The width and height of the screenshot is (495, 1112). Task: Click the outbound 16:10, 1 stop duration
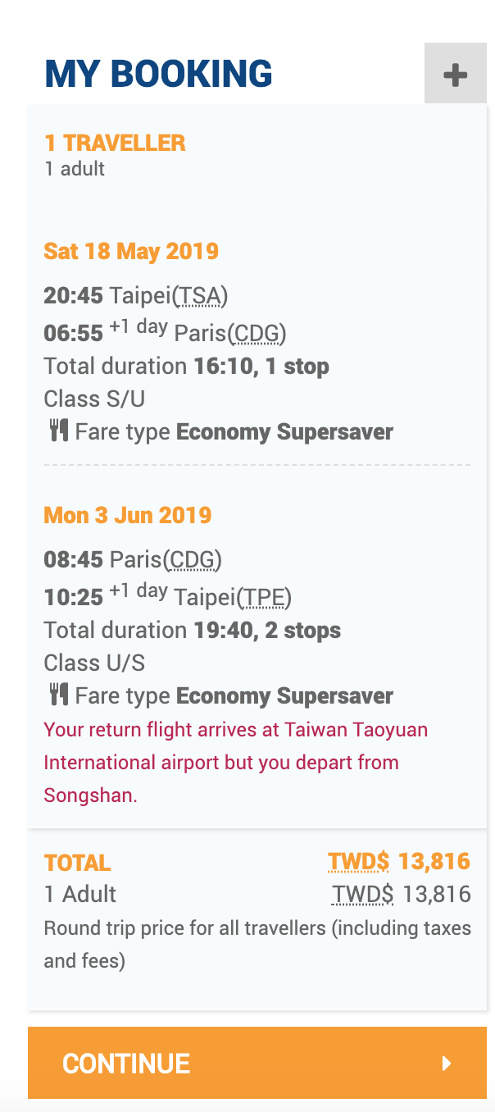pos(261,366)
